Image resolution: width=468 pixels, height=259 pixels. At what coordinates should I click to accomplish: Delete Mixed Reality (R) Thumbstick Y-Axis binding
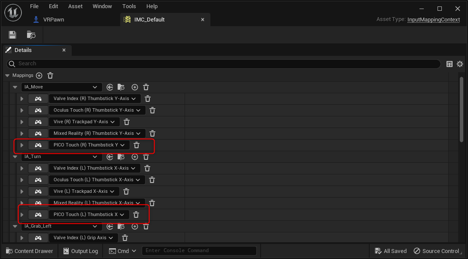click(152, 134)
